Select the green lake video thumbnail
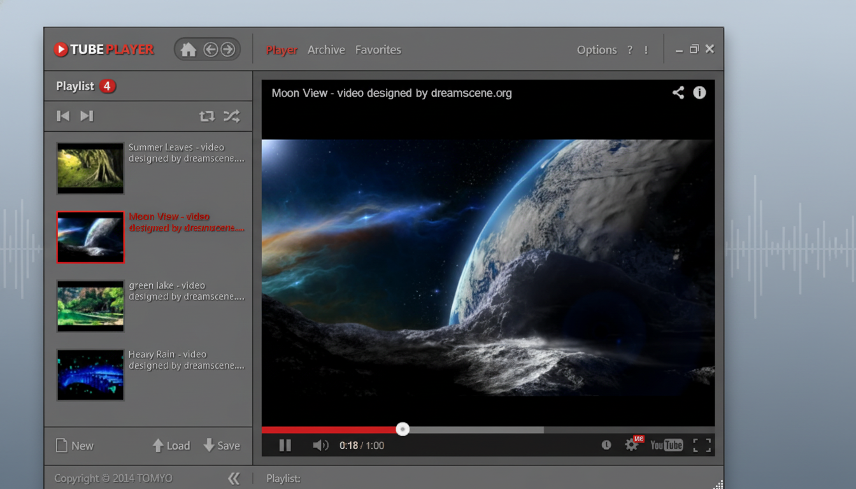This screenshot has height=489, width=856. click(90, 306)
